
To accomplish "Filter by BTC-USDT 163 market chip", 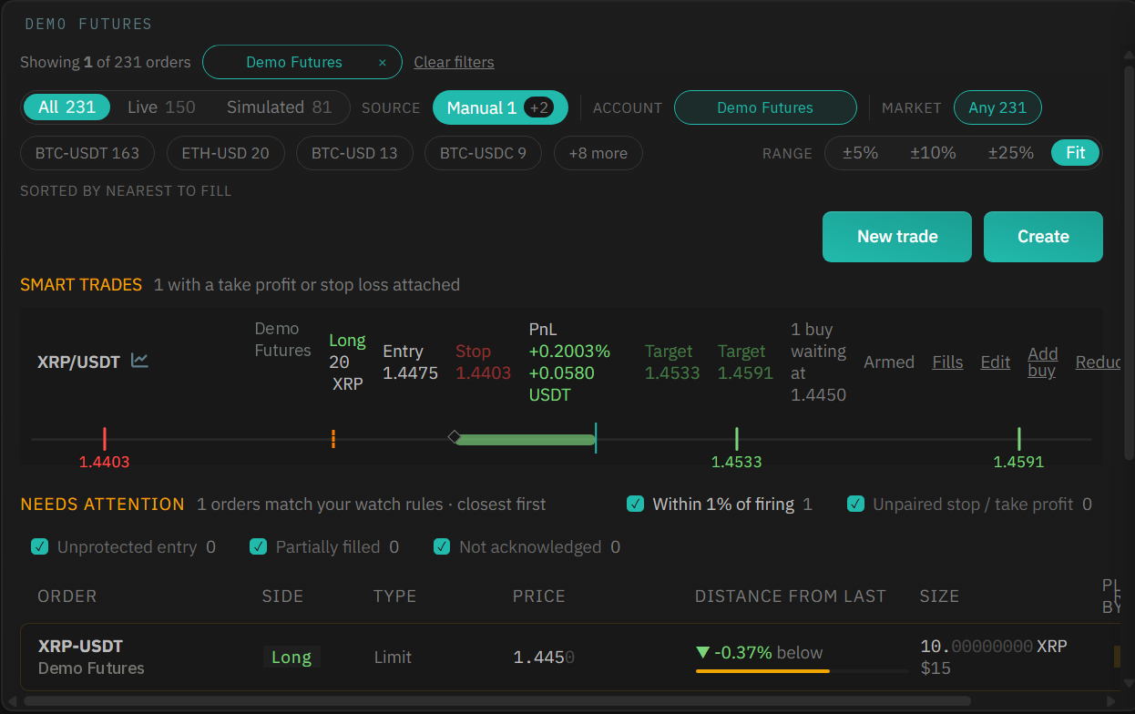I will point(87,153).
